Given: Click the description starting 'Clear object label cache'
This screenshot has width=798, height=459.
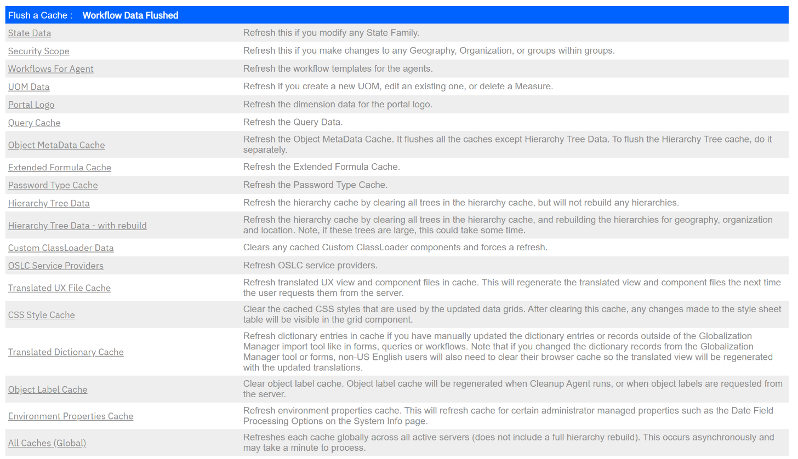Looking at the screenshot, I should tap(513, 389).
